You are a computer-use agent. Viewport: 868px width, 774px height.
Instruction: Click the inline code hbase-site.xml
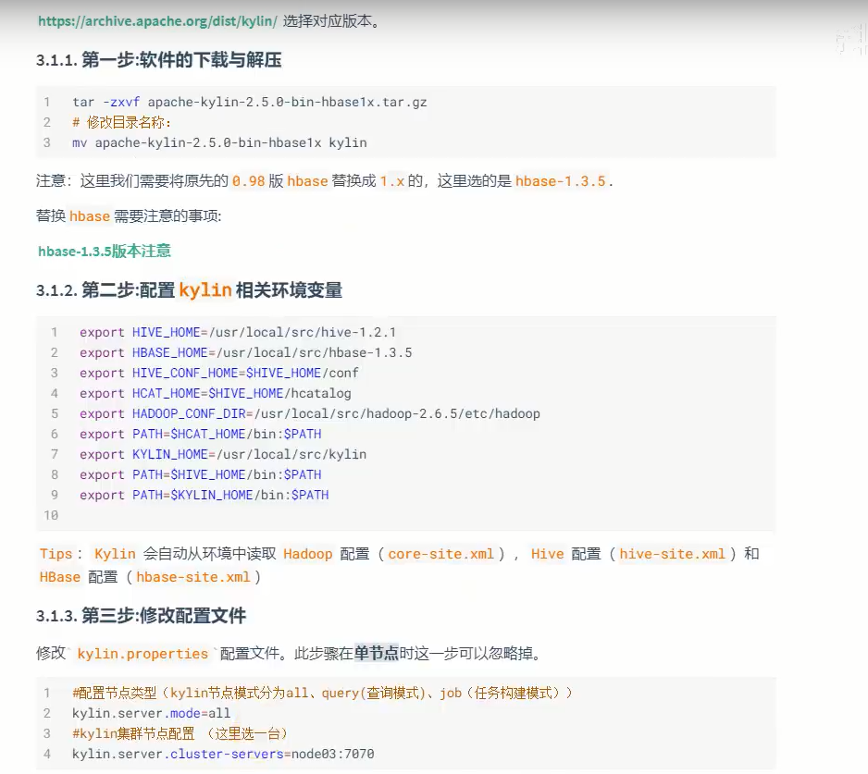coord(193,577)
